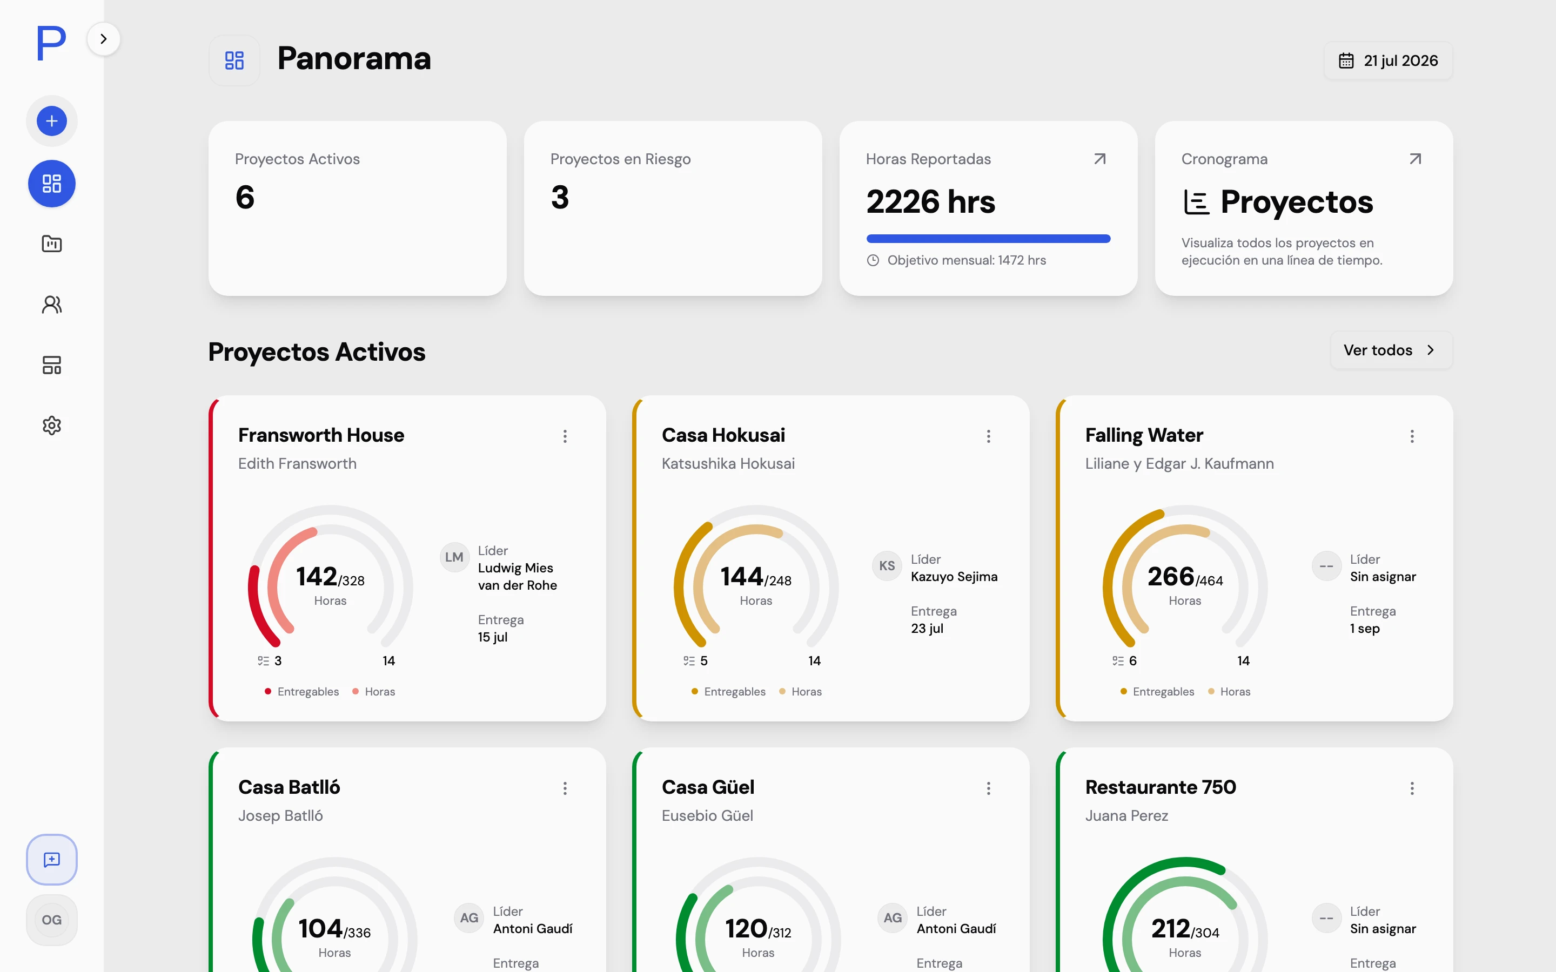This screenshot has width=1556, height=972.
Task: Open Casa Güel options menu
Action: pyautogui.click(x=989, y=788)
